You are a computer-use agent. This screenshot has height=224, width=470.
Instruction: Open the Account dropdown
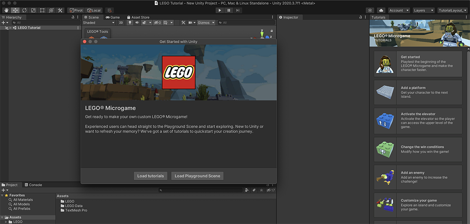(x=399, y=10)
